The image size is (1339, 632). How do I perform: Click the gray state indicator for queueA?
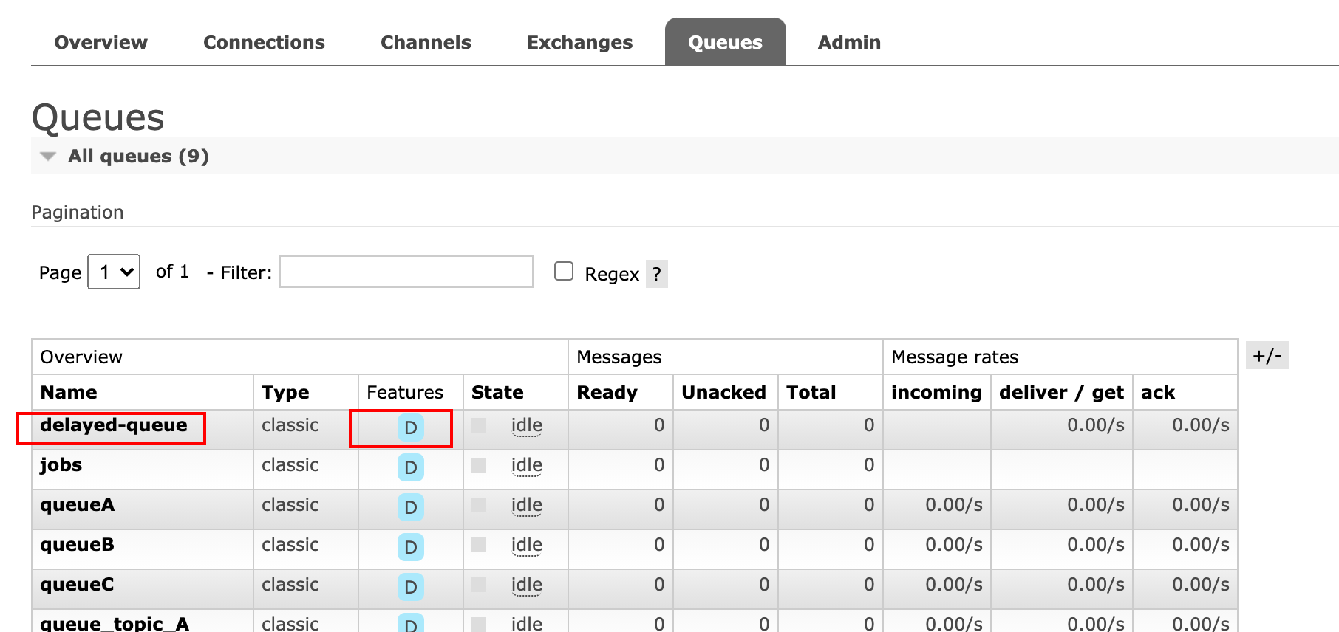click(x=479, y=505)
